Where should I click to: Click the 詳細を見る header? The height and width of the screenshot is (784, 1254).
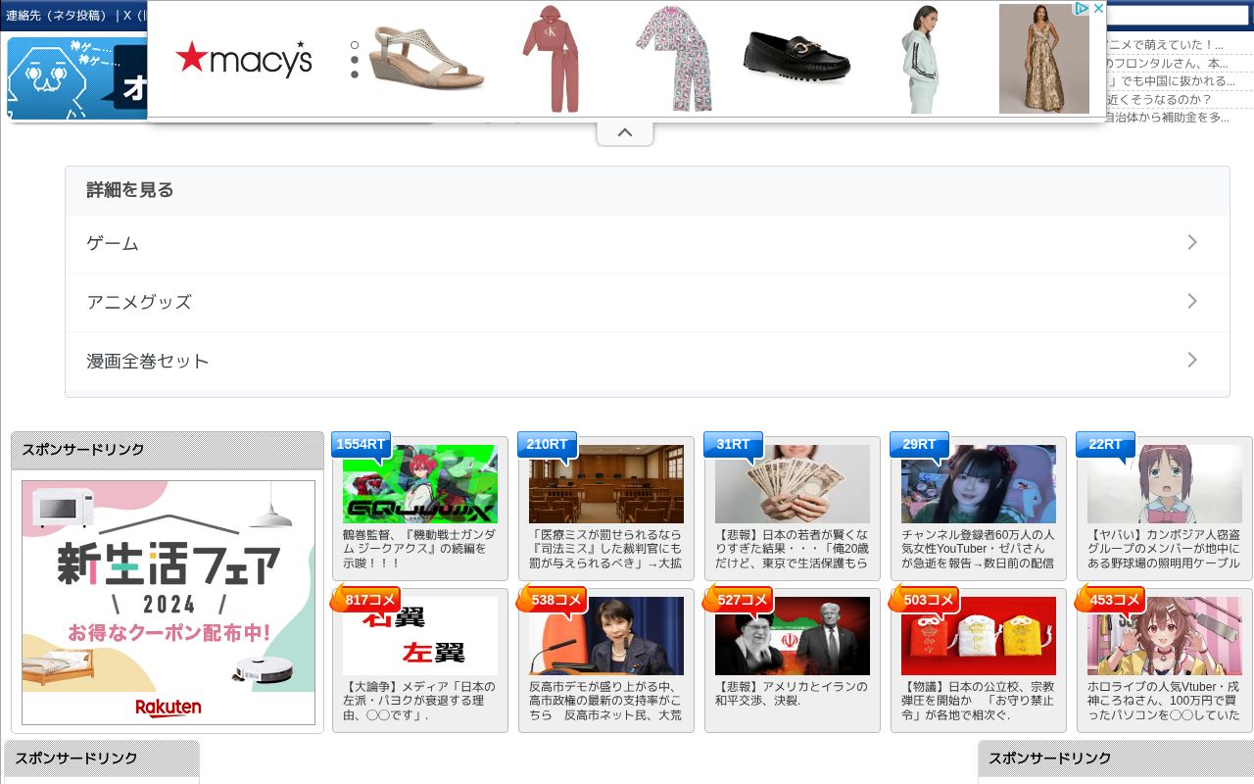point(129,189)
